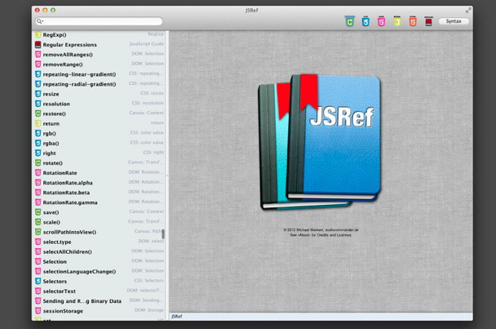This screenshot has width=496, height=329.
Task: Click the pink icon beside RotationRate.alpha
Action: point(38,182)
